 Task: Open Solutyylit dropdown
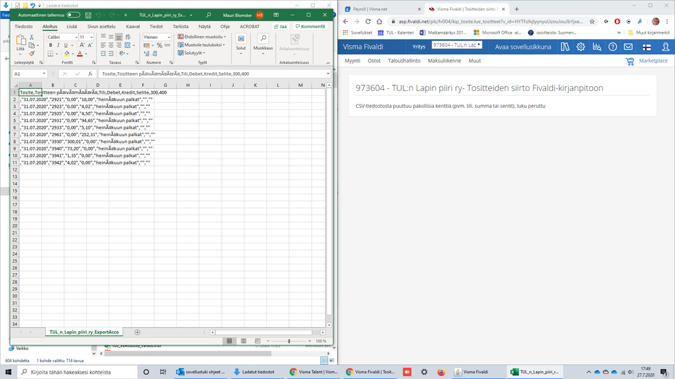point(192,53)
